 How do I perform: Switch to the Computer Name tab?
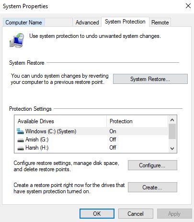23,23
